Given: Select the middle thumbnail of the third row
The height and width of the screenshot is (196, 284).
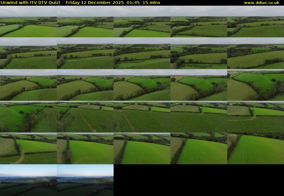Looking at the screenshot, I should [x=142, y=85].
